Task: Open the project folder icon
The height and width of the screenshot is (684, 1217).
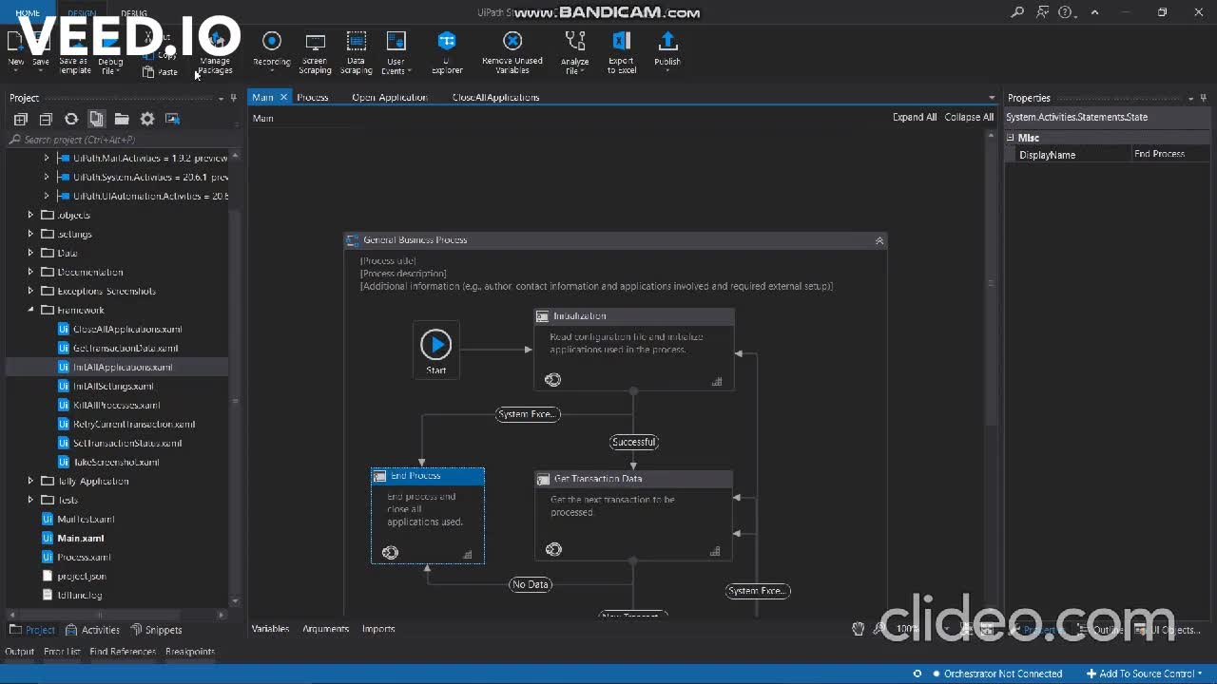Action: tap(122, 119)
